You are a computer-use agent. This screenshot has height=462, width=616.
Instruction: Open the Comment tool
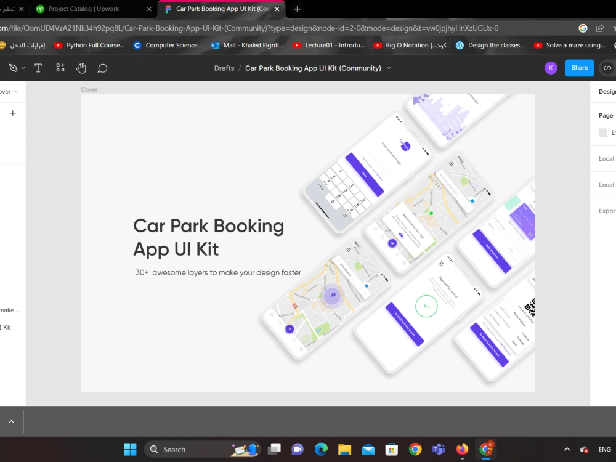tap(102, 68)
